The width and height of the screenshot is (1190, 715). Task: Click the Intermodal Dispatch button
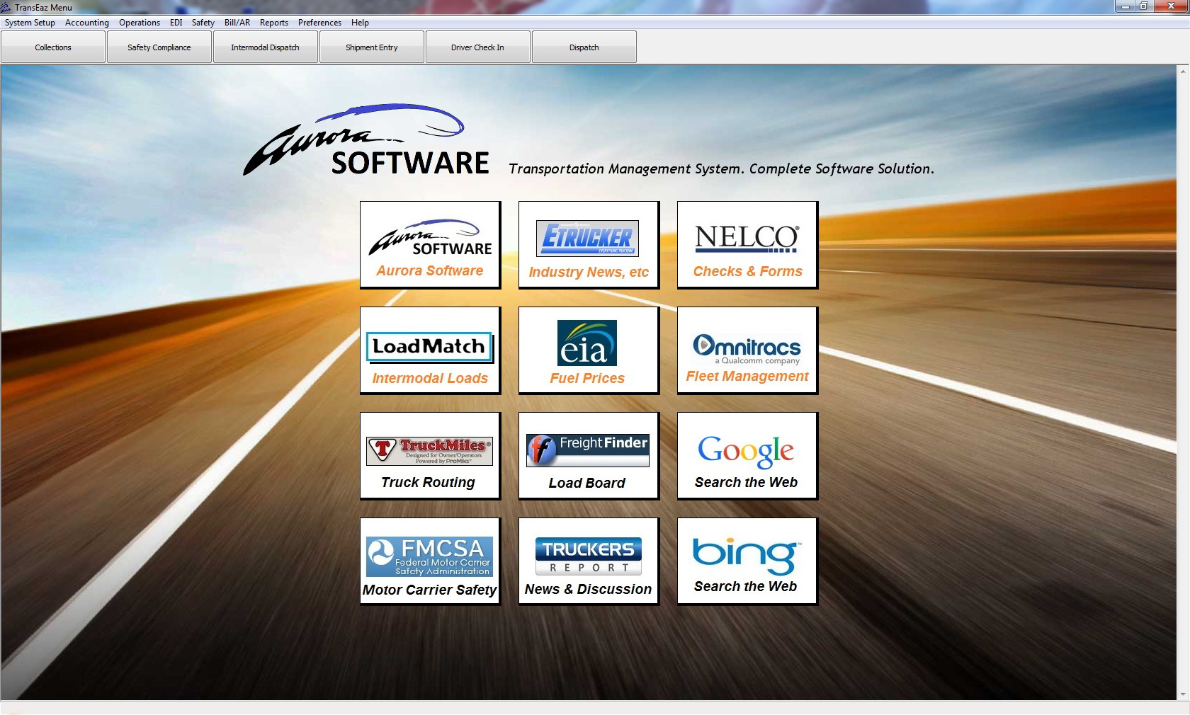point(266,47)
